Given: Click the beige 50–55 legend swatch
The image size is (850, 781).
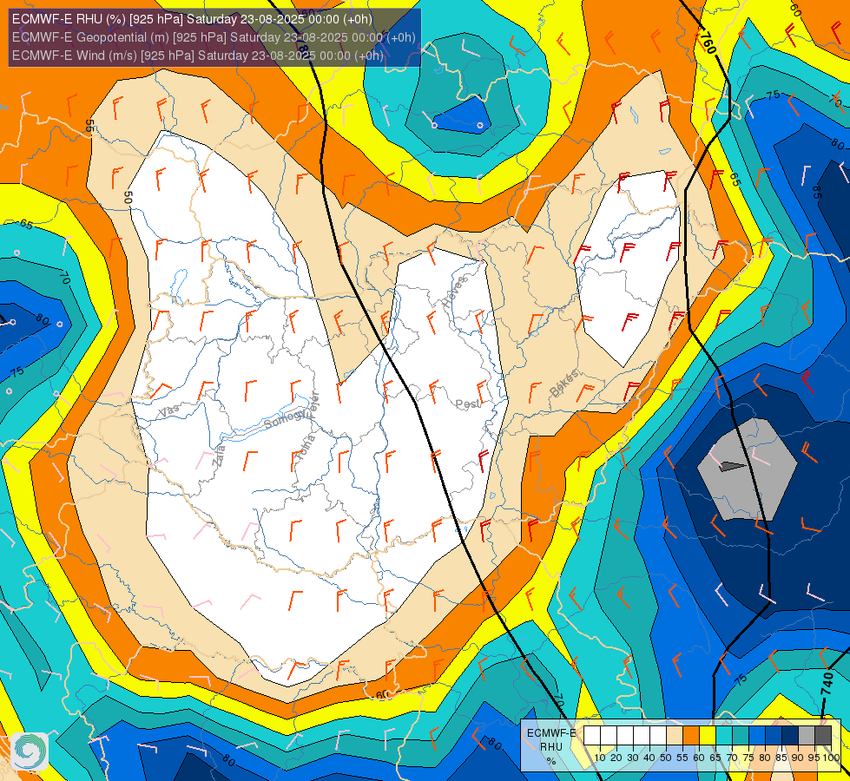Looking at the screenshot, I should 675,736.
